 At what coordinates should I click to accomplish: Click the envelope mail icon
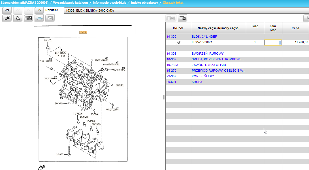click(50, 18)
